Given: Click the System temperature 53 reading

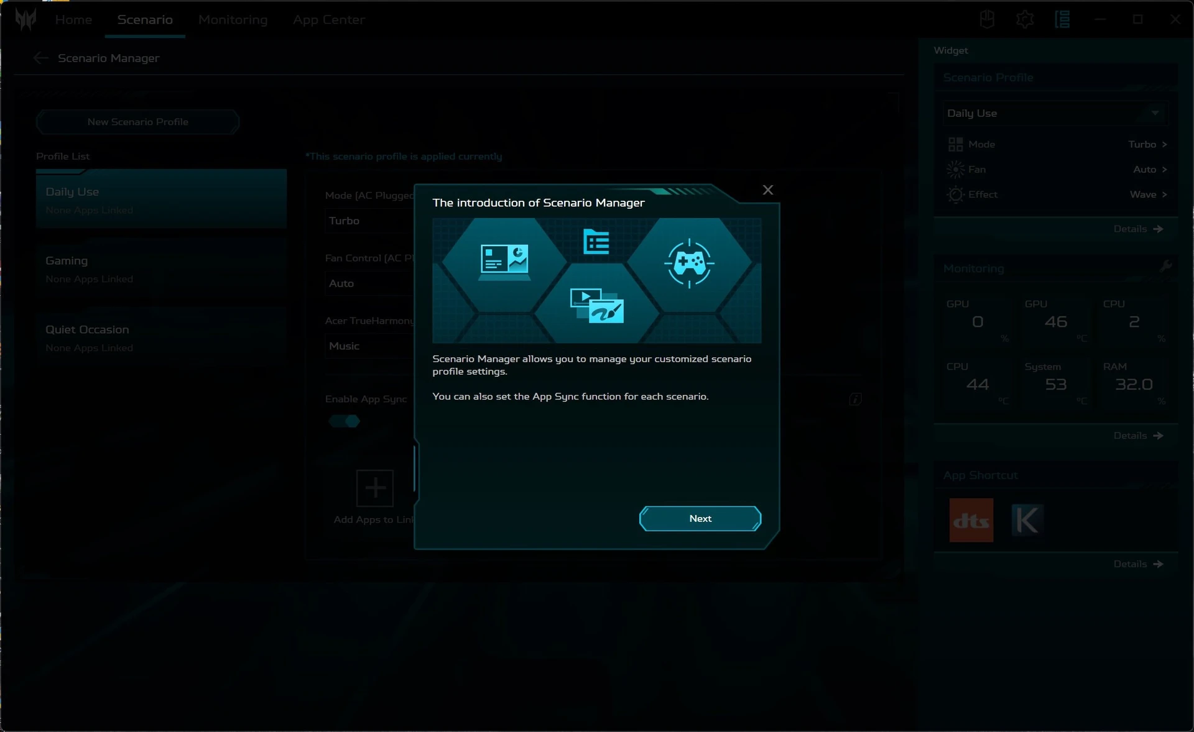Looking at the screenshot, I should (x=1055, y=385).
